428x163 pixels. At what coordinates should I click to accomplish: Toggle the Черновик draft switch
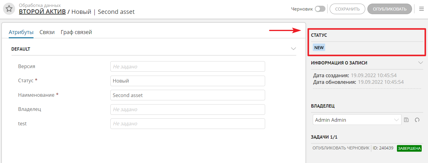click(320, 9)
